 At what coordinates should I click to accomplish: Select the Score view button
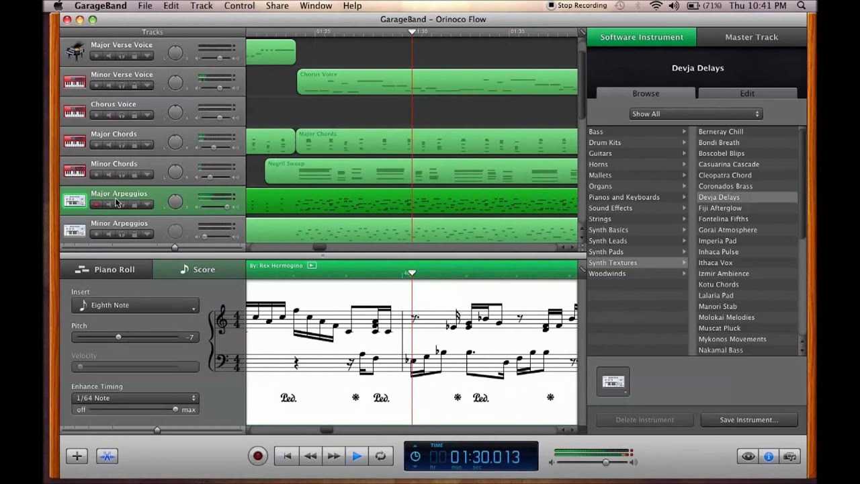(199, 270)
